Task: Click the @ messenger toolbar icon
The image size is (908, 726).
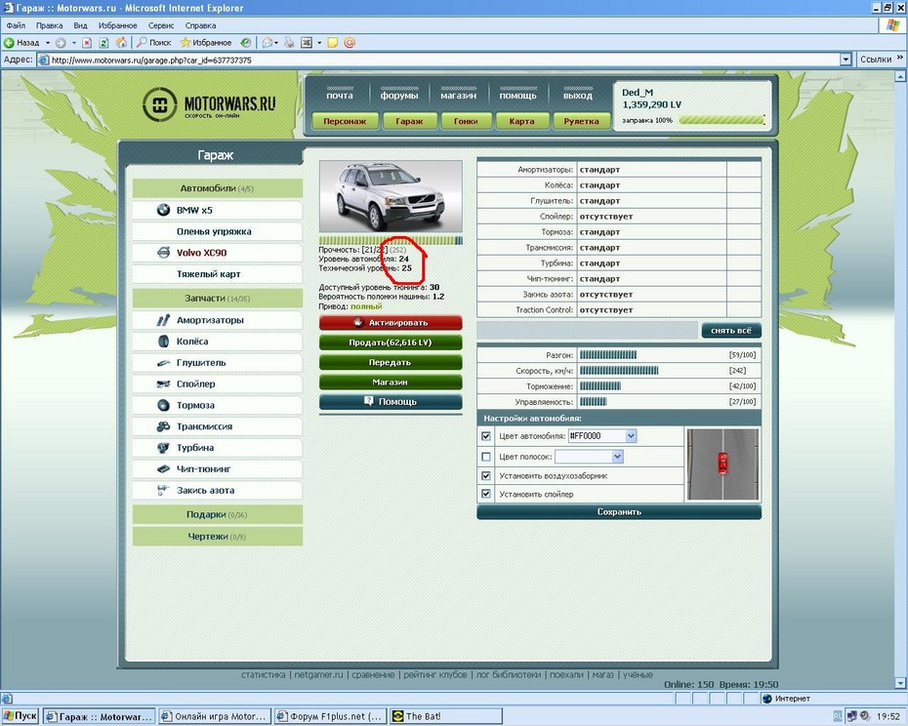Action: [x=350, y=42]
